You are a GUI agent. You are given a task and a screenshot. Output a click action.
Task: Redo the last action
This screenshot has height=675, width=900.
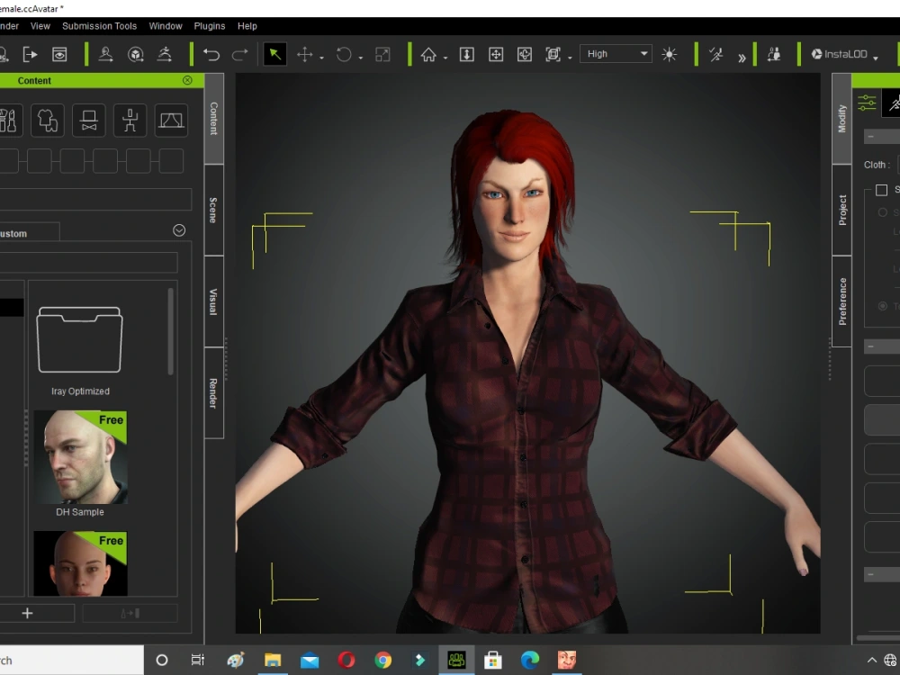[240, 55]
